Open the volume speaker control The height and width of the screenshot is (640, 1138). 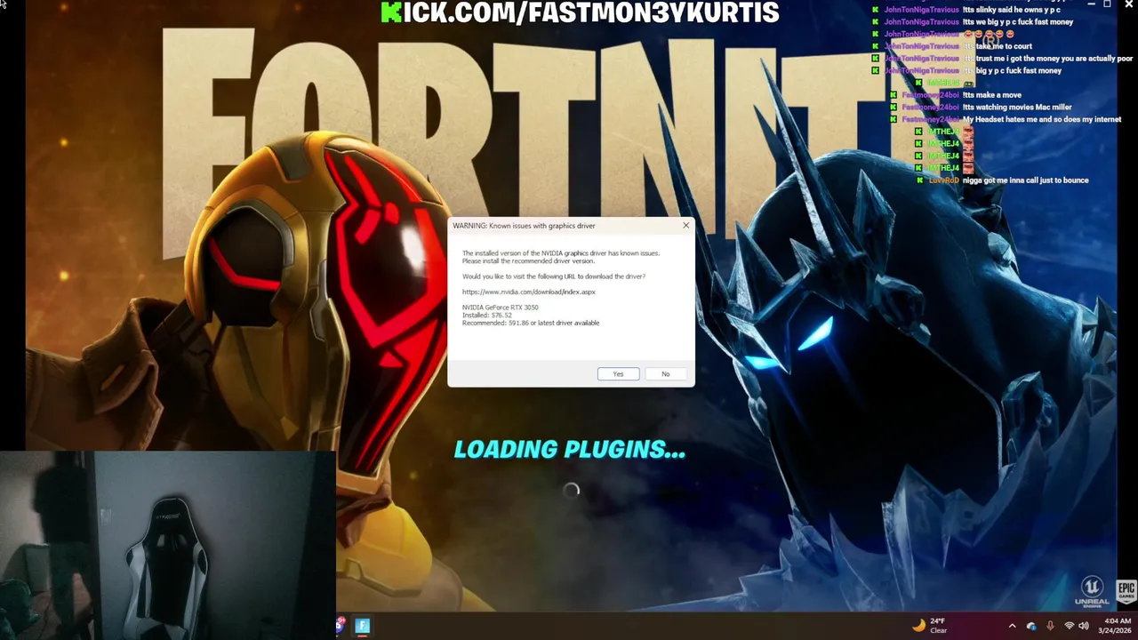point(1084,626)
